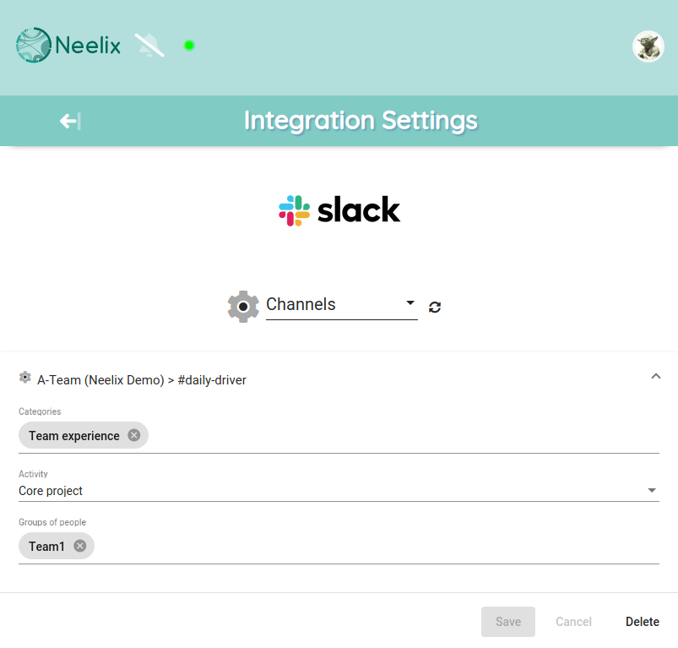Go back using the arrow icon
This screenshot has height=648, width=678.
point(70,121)
